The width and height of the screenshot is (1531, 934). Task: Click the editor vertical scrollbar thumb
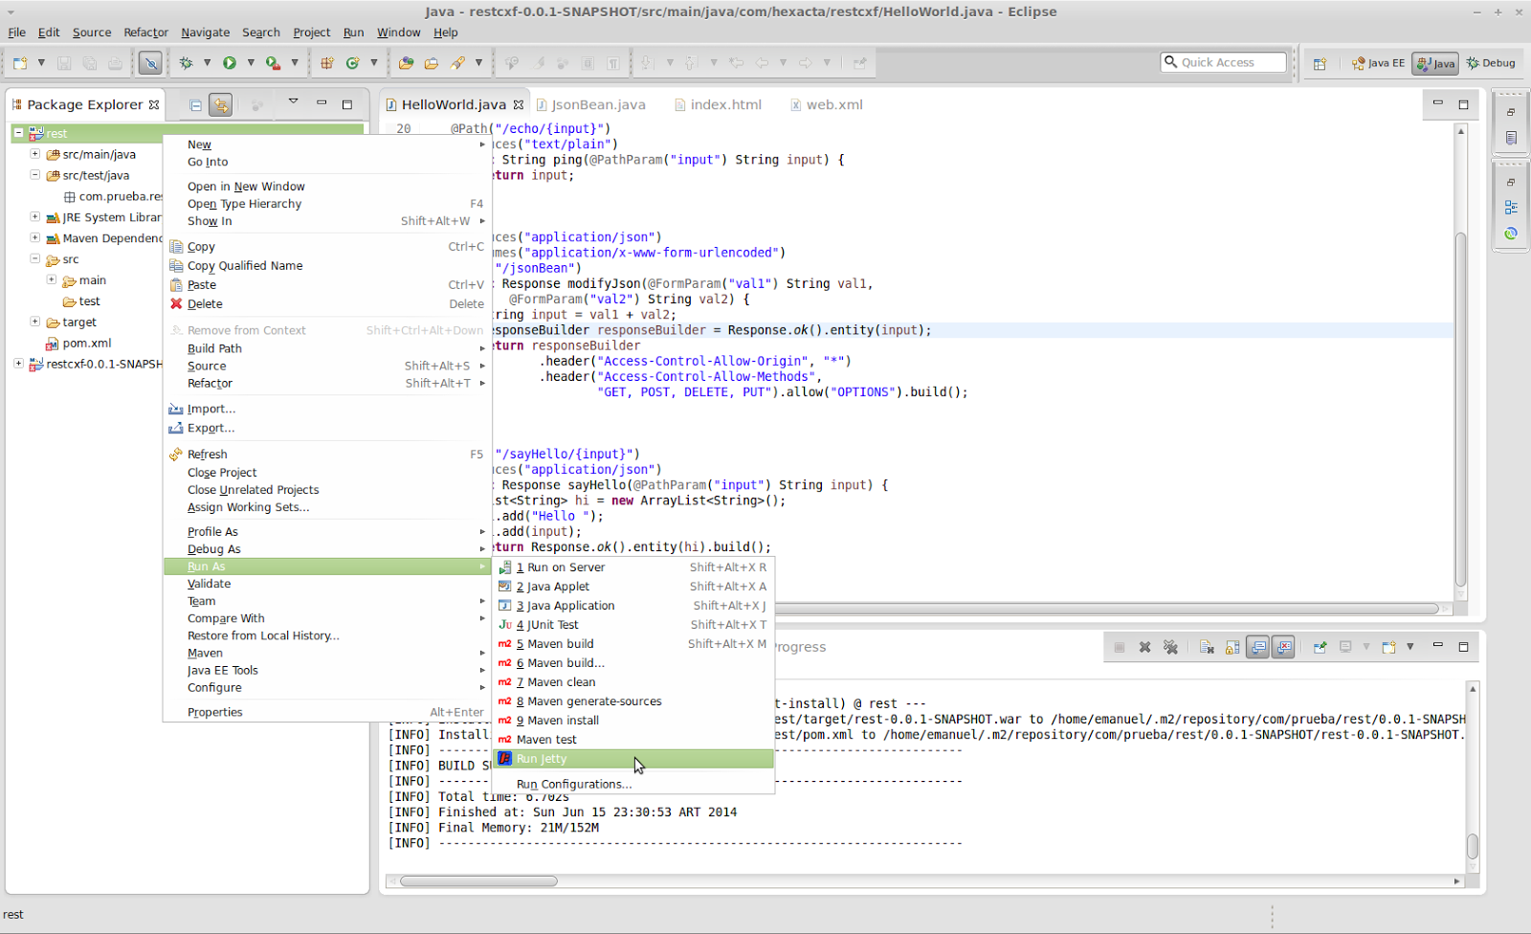click(1460, 409)
